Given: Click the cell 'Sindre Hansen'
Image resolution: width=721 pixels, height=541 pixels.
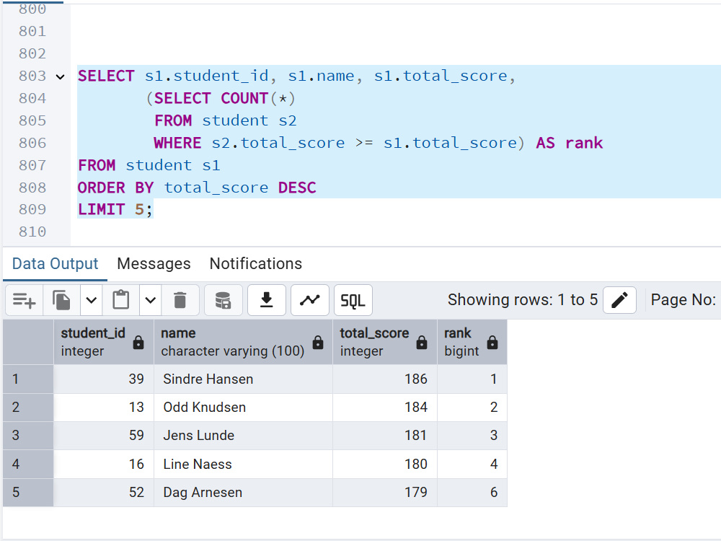Looking at the screenshot, I should 243,379.
